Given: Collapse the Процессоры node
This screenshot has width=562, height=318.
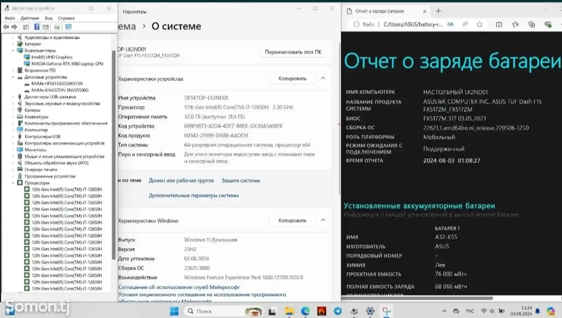Looking at the screenshot, I should click(13, 183).
